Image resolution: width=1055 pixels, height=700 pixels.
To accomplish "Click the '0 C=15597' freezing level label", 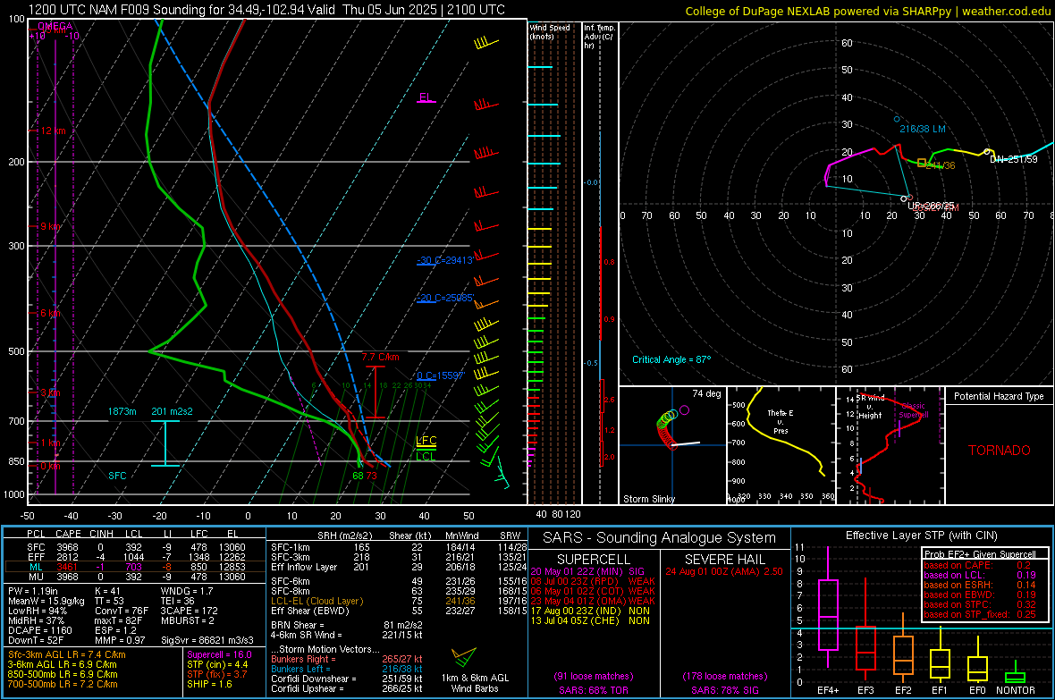I will pos(441,375).
